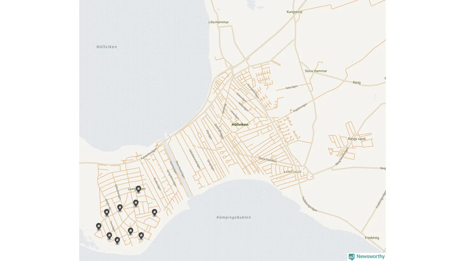Click the Stora Hammar place label

point(316,71)
